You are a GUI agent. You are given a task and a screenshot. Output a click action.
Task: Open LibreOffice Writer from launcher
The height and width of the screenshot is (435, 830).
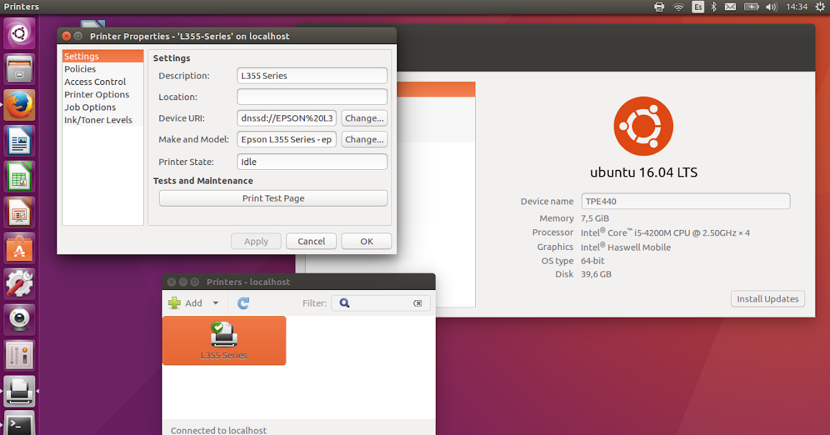pyautogui.click(x=19, y=141)
